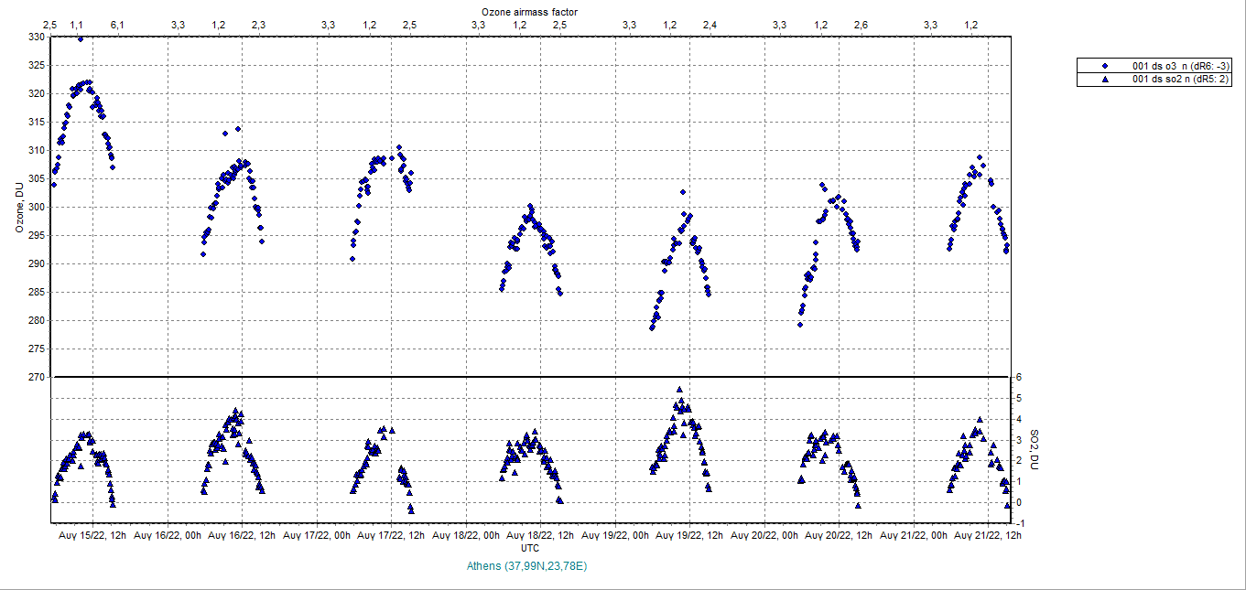
Task: Click the blue diamond marker in the legend
Action: pos(1105,66)
